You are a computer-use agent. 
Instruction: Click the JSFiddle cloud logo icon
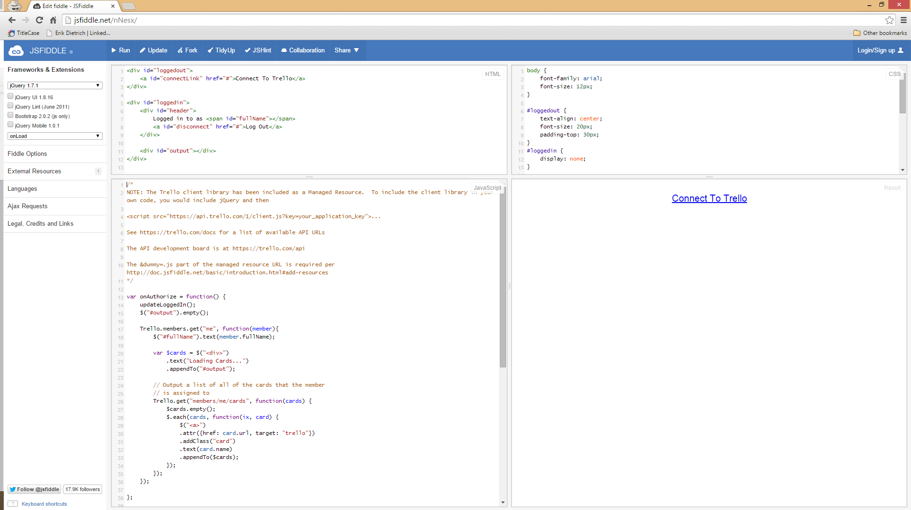pos(16,51)
